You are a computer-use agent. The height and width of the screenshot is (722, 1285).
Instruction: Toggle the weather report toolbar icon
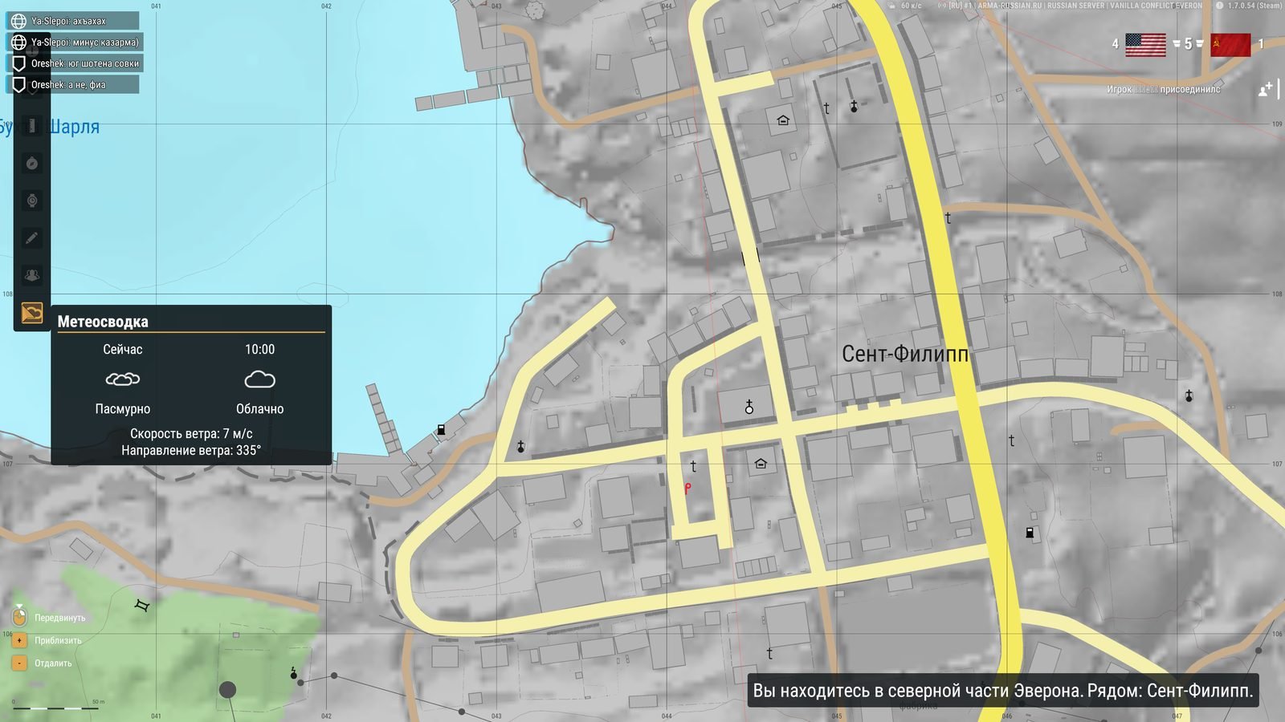[x=32, y=312]
